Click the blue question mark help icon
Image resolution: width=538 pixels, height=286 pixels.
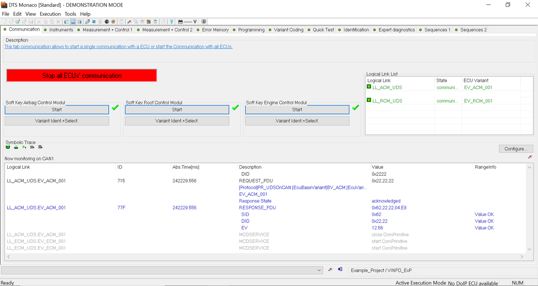pos(171,22)
